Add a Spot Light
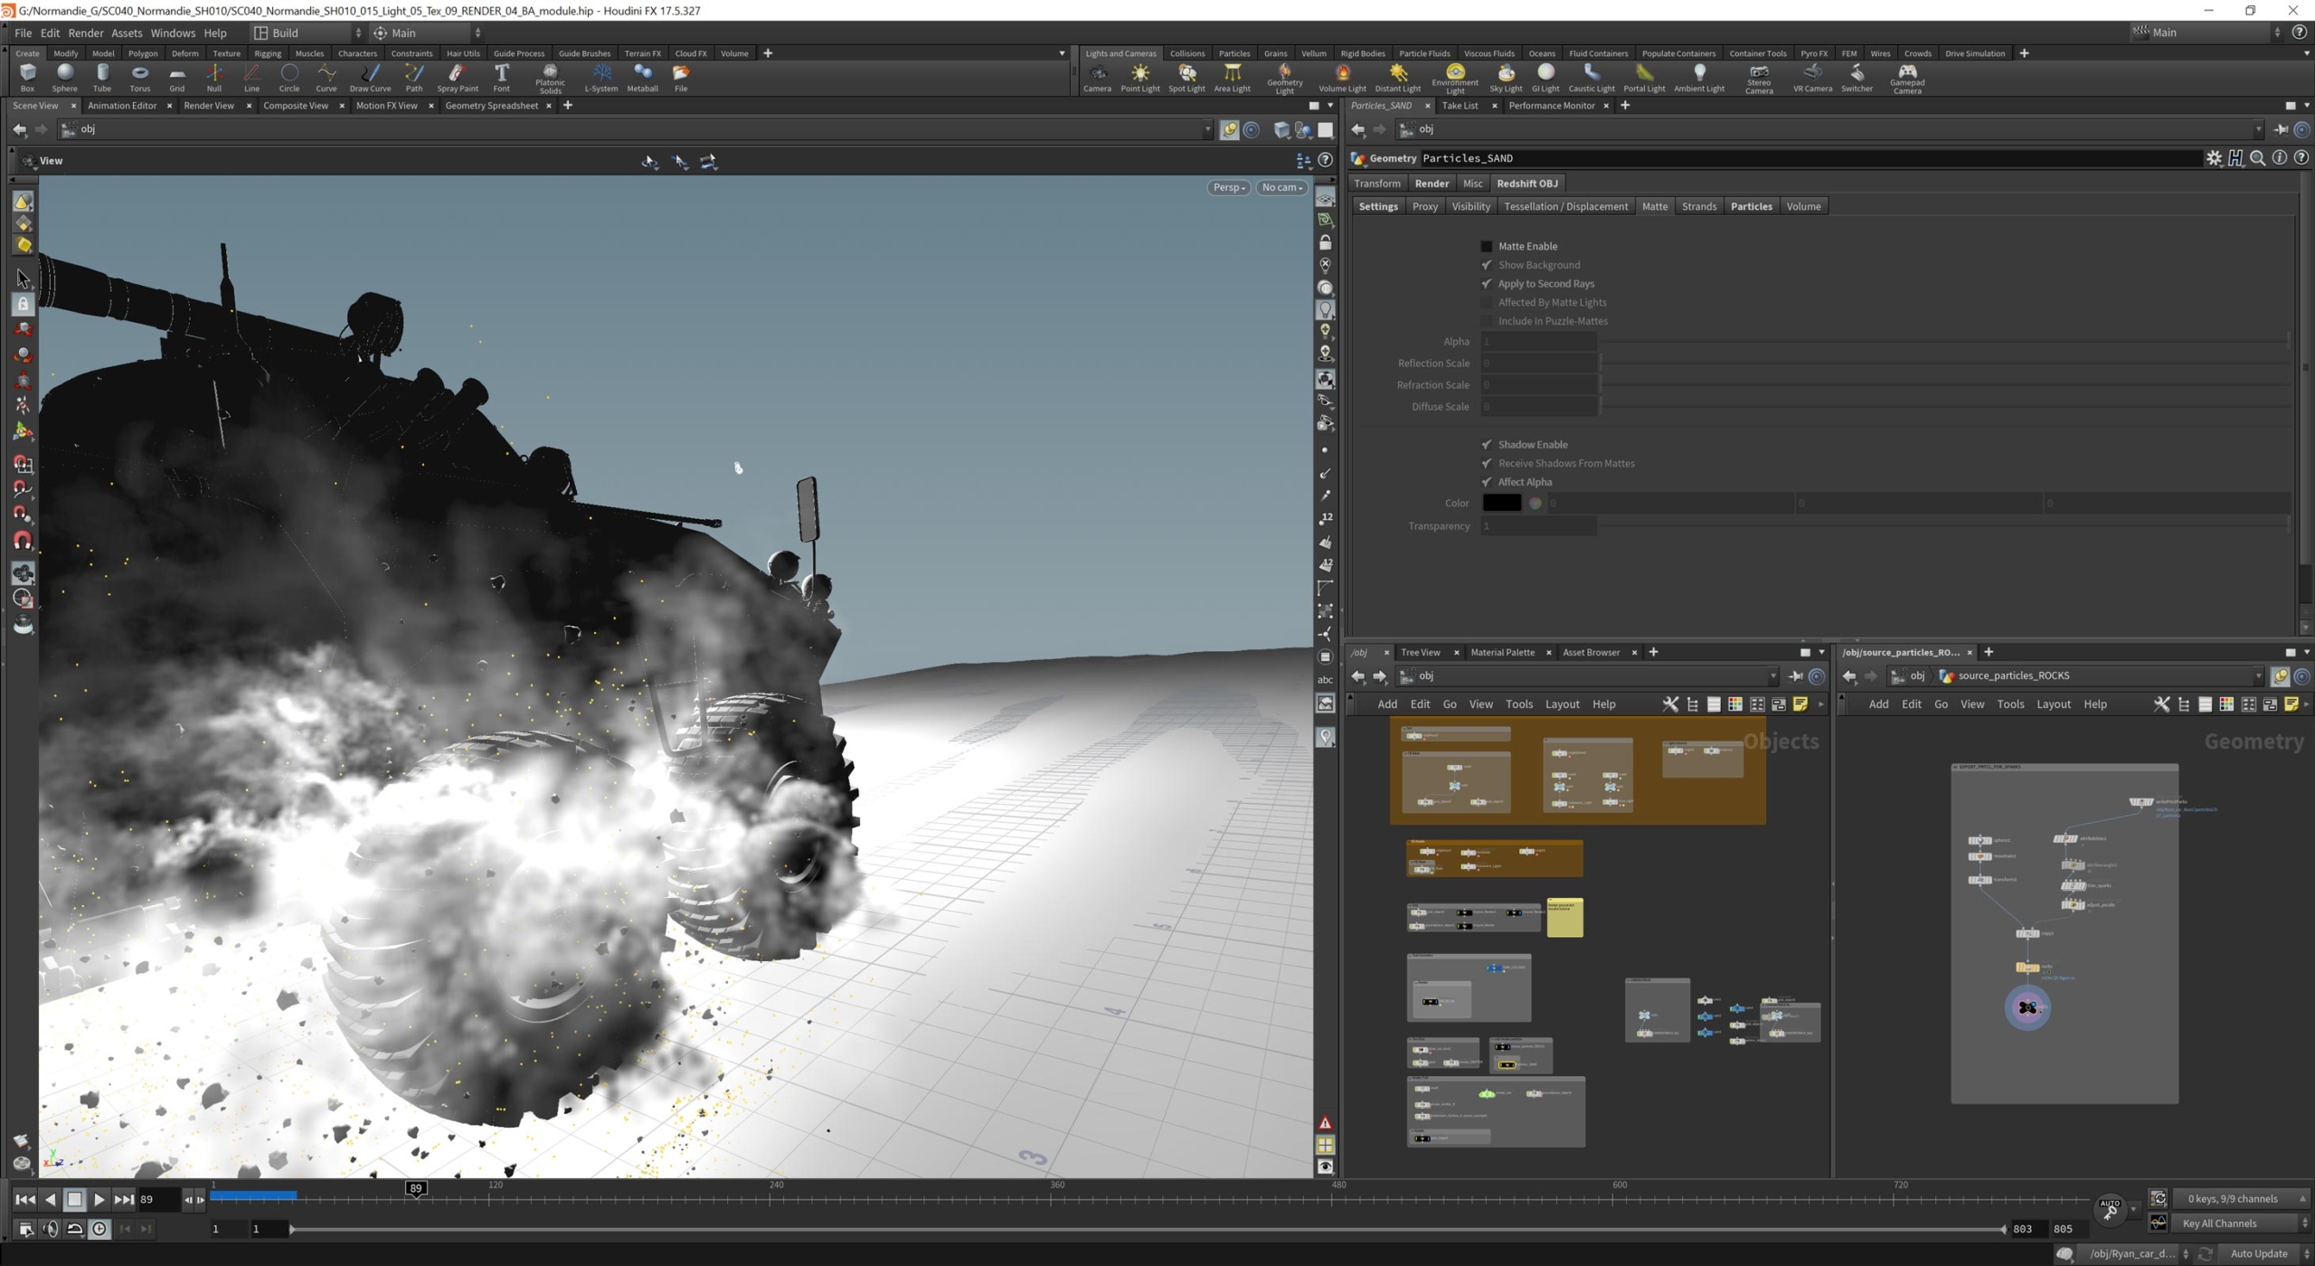Screen dimensions: 2315x1266 pyautogui.click(x=1186, y=78)
